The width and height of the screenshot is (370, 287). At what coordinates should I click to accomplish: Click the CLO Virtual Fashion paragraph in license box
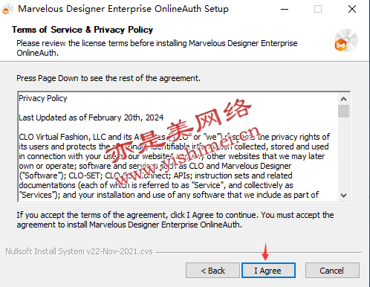175,166
